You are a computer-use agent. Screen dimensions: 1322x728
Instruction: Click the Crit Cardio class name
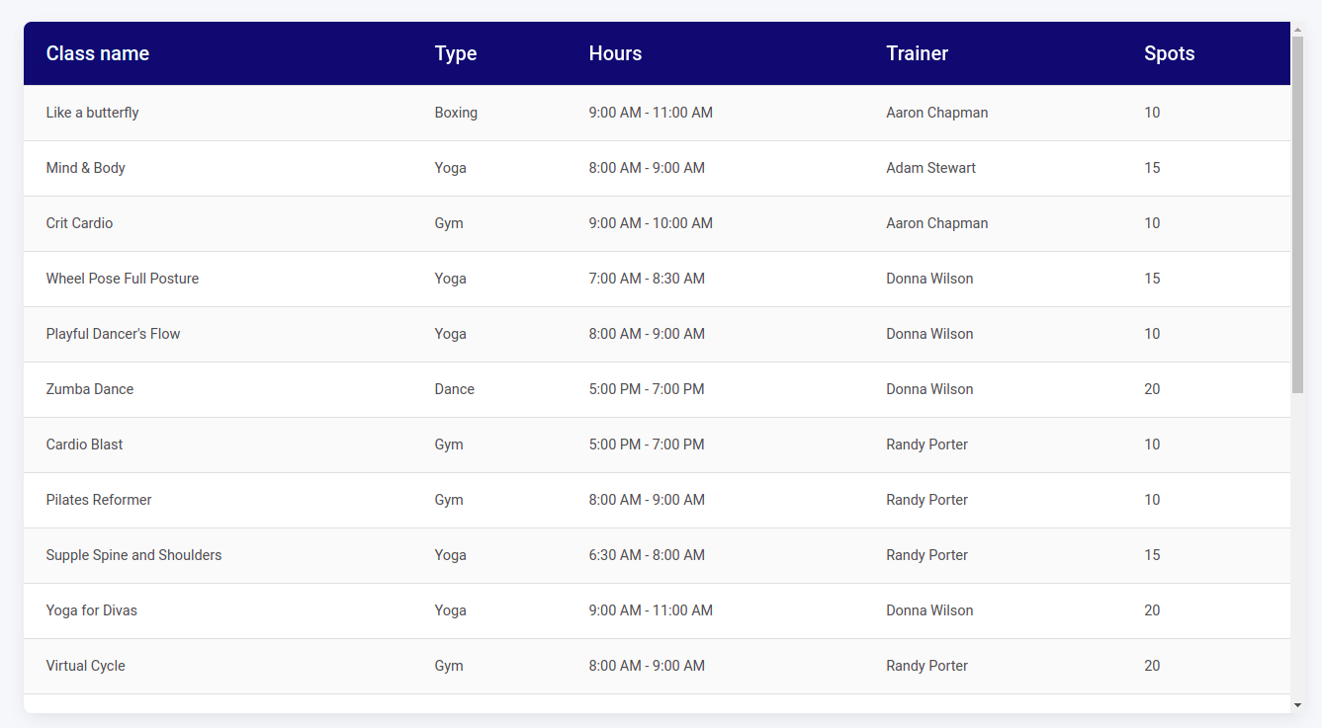tap(80, 223)
